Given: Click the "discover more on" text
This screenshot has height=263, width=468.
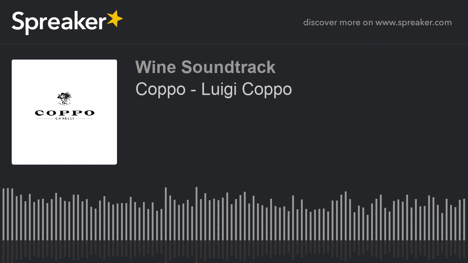Looking at the screenshot, I should click(x=338, y=23).
